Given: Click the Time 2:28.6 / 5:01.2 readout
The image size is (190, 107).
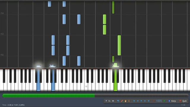Looking at the screenshot, I should pyautogui.click(x=13, y=105).
